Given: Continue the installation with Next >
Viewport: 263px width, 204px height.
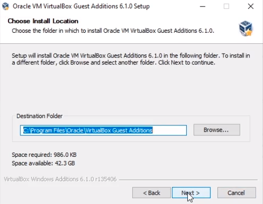Looking at the screenshot, I should point(191,193).
